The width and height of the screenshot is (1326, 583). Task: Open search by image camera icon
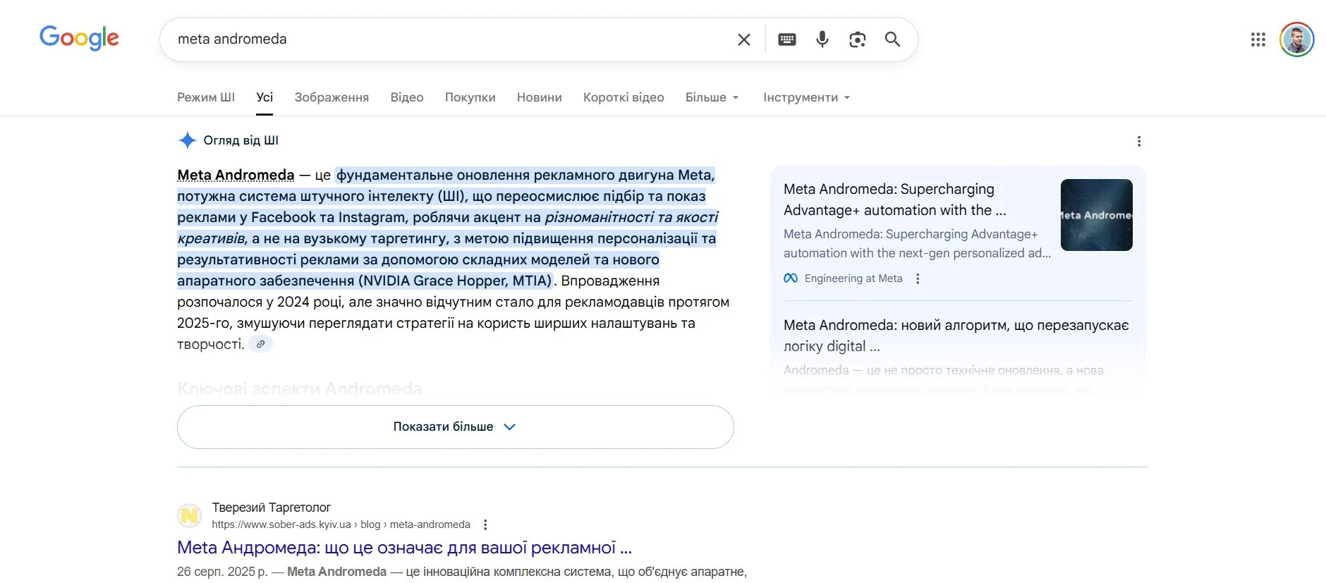point(858,39)
